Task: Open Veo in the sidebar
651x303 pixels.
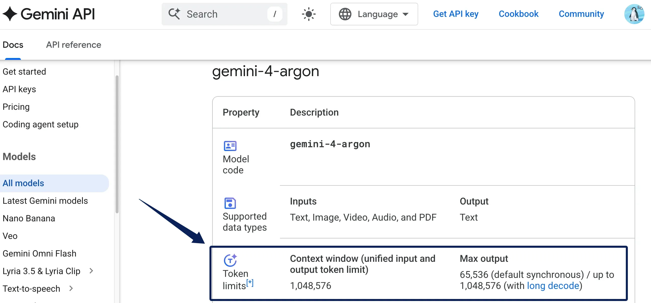Action: (x=10, y=236)
